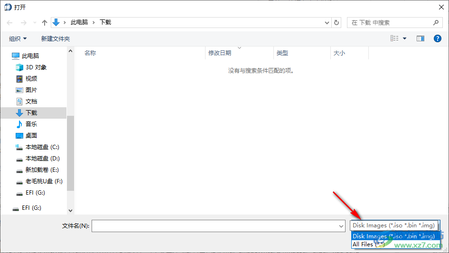449x253 pixels.
Task: Select 下载 in the sidebar
Action: click(x=34, y=113)
